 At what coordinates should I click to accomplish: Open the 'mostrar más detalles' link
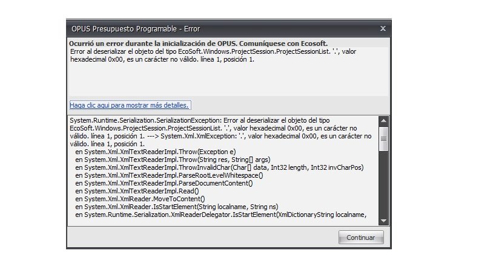coord(130,105)
